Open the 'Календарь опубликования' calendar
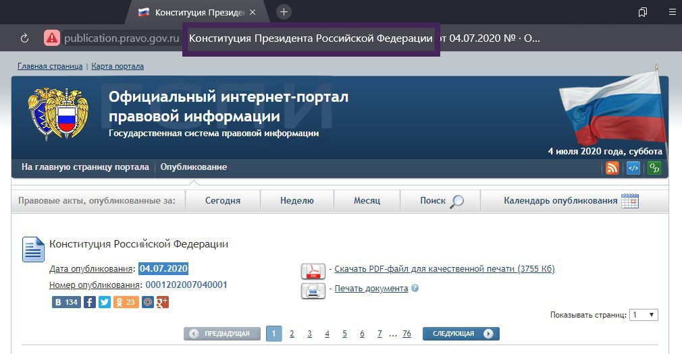The height and width of the screenshot is (354, 682). pos(571,201)
